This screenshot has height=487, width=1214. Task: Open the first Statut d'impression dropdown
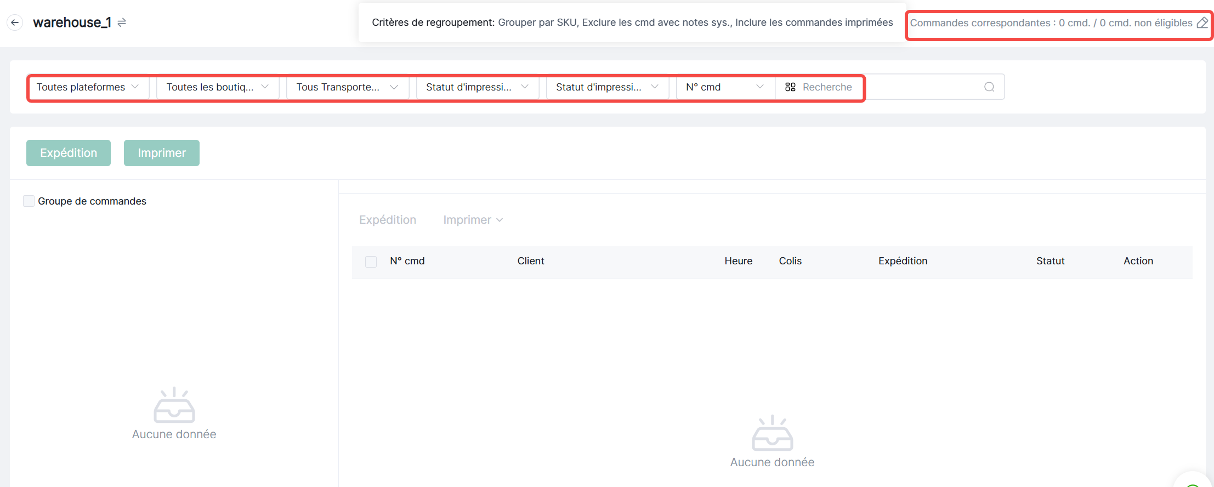click(477, 87)
